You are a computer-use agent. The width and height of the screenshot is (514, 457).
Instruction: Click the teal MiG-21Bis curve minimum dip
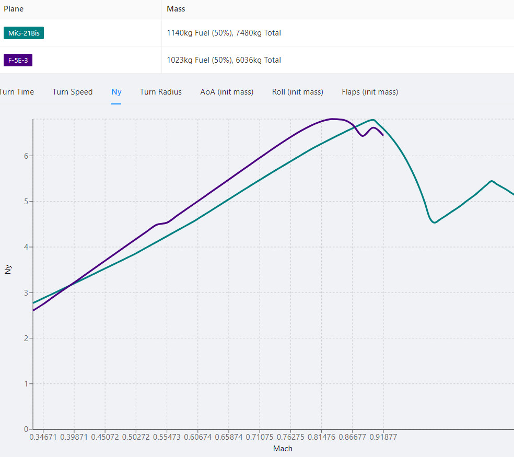click(435, 222)
